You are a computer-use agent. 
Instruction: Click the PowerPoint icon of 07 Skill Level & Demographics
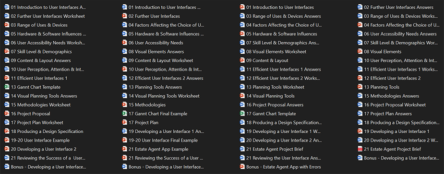tap(7, 52)
